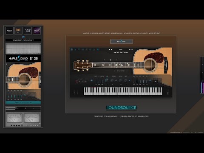The image size is (204, 153).
Task: Click the waveform display in the left panel
Action: [23, 48]
